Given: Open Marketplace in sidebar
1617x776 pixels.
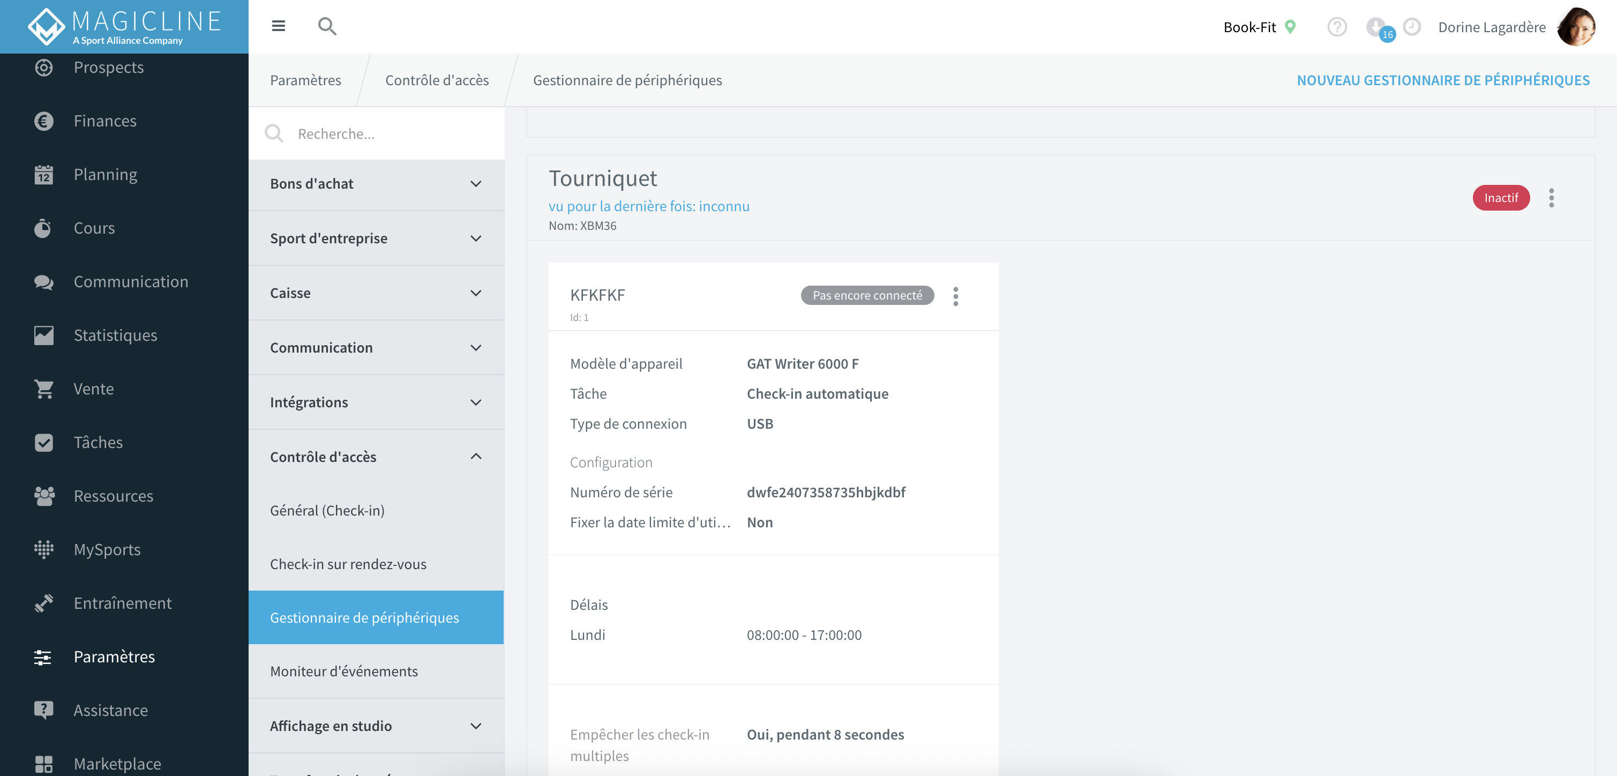Looking at the screenshot, I should (x=117, y=764).
